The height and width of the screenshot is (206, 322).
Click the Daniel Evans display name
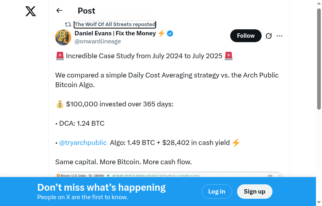point(115,33)
